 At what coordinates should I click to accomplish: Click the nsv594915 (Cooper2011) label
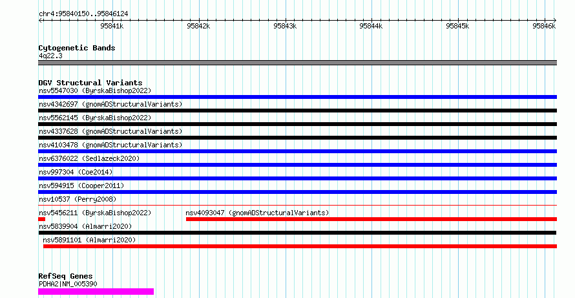81,186
